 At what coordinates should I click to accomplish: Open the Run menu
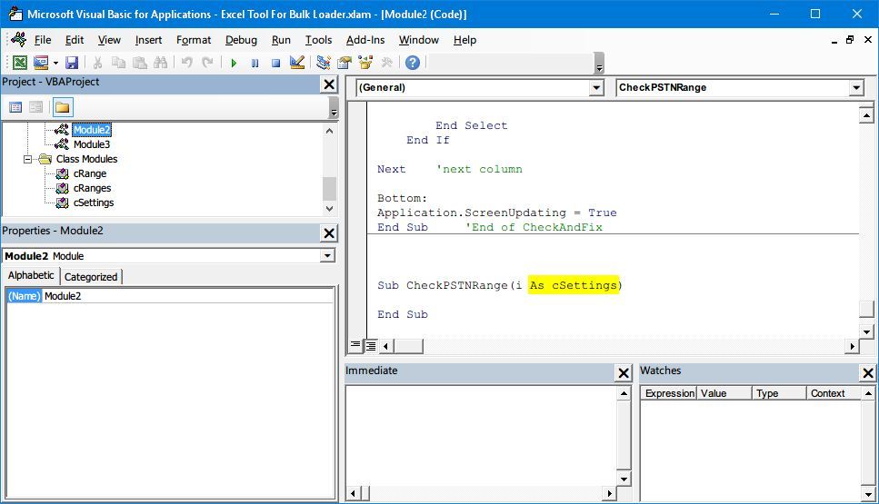point(281,40)
